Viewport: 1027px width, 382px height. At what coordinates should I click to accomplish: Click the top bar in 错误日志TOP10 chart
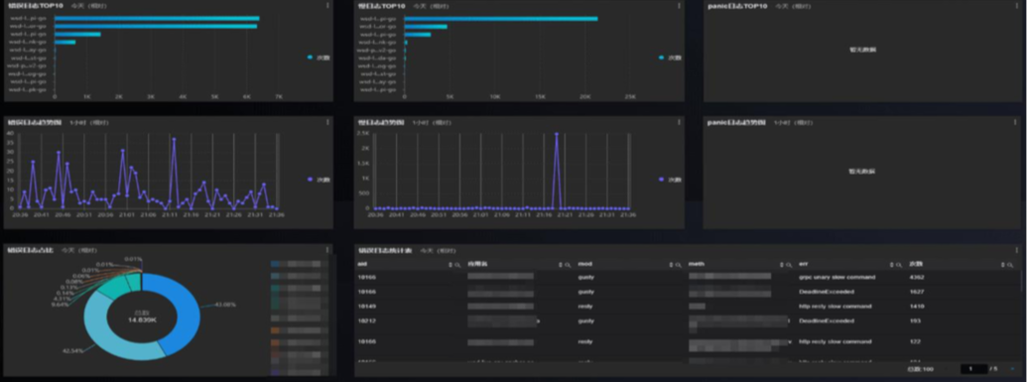coord(157,18)
